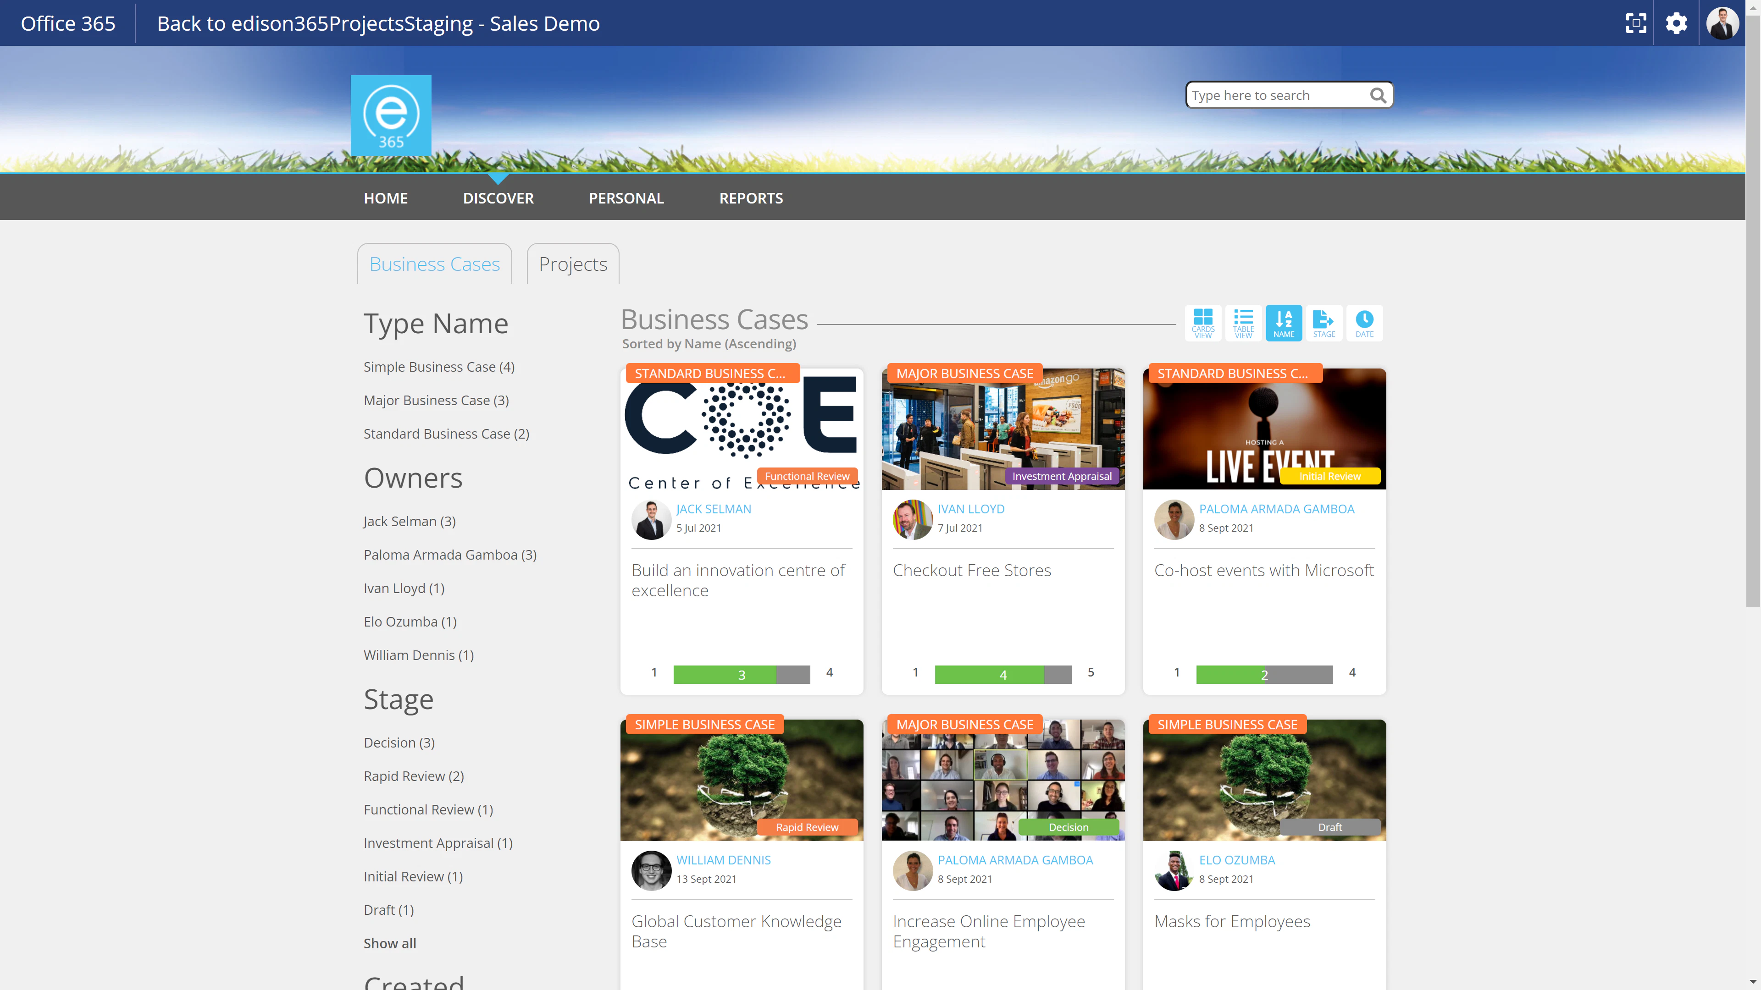Navigate to the PERSONAL menu

(x=626, y=198)
